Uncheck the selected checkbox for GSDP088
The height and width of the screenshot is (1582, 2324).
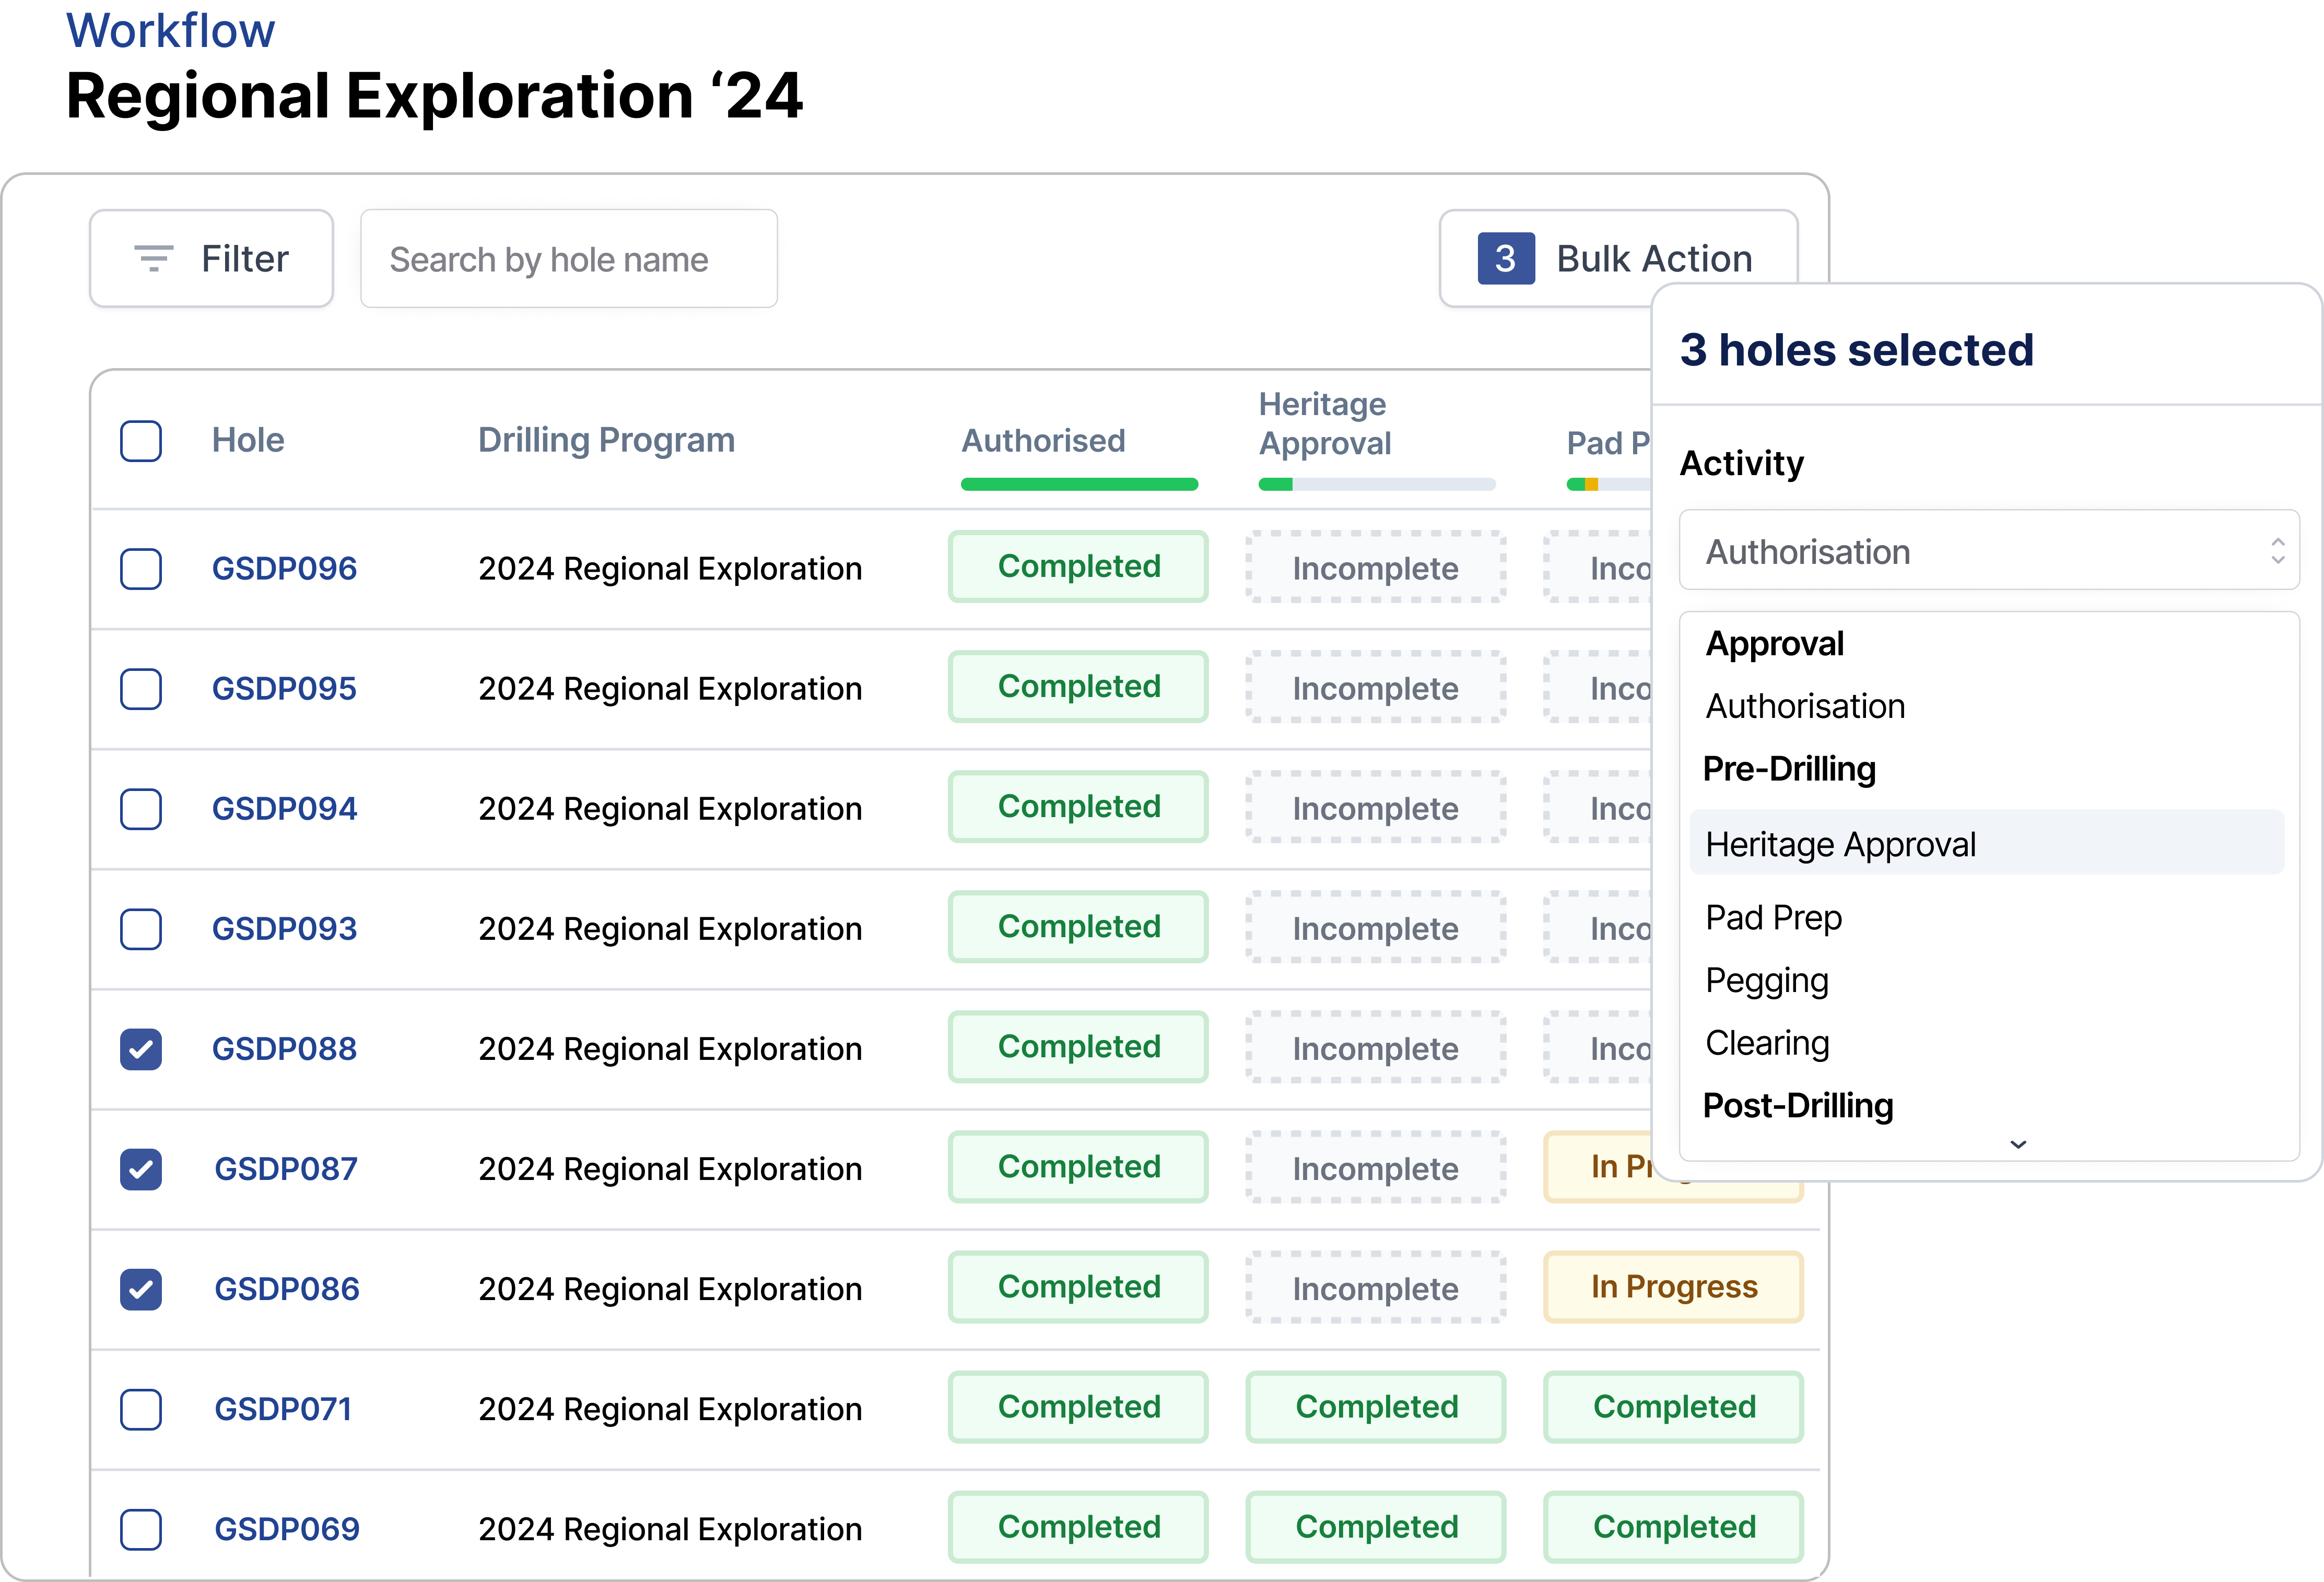click(140, 1048)
